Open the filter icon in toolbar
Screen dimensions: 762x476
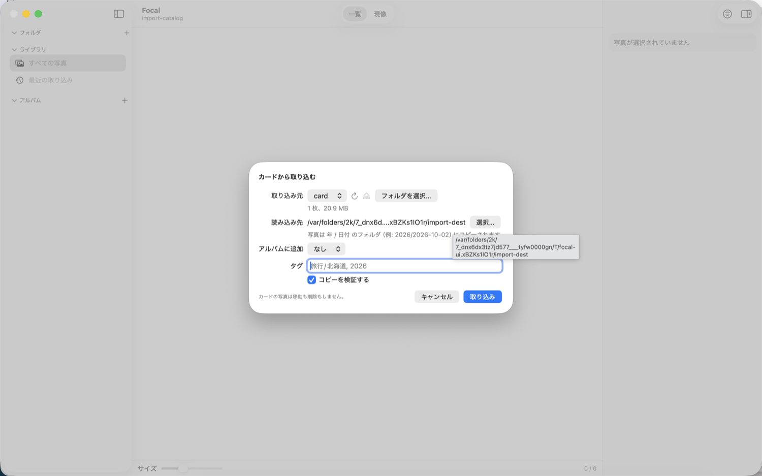click(x=727, y=14)
